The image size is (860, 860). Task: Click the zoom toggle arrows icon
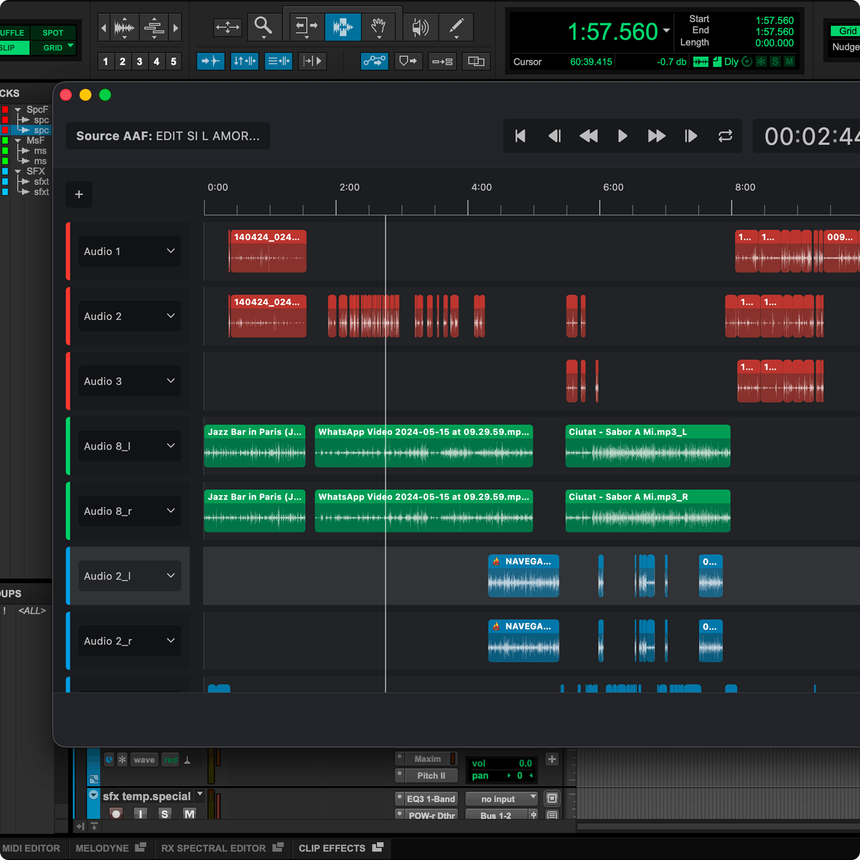pos(227,27)
